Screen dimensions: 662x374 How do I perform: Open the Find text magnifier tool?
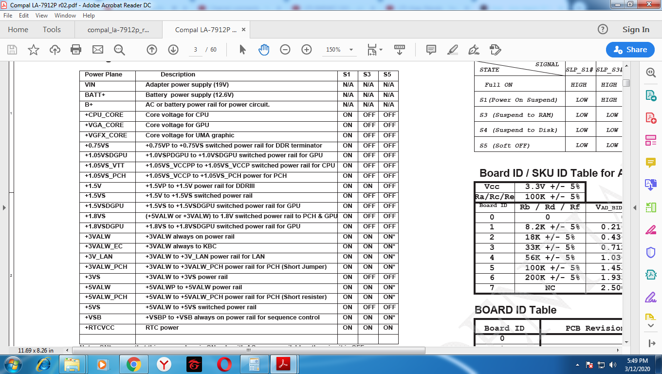tap(119, 50)
